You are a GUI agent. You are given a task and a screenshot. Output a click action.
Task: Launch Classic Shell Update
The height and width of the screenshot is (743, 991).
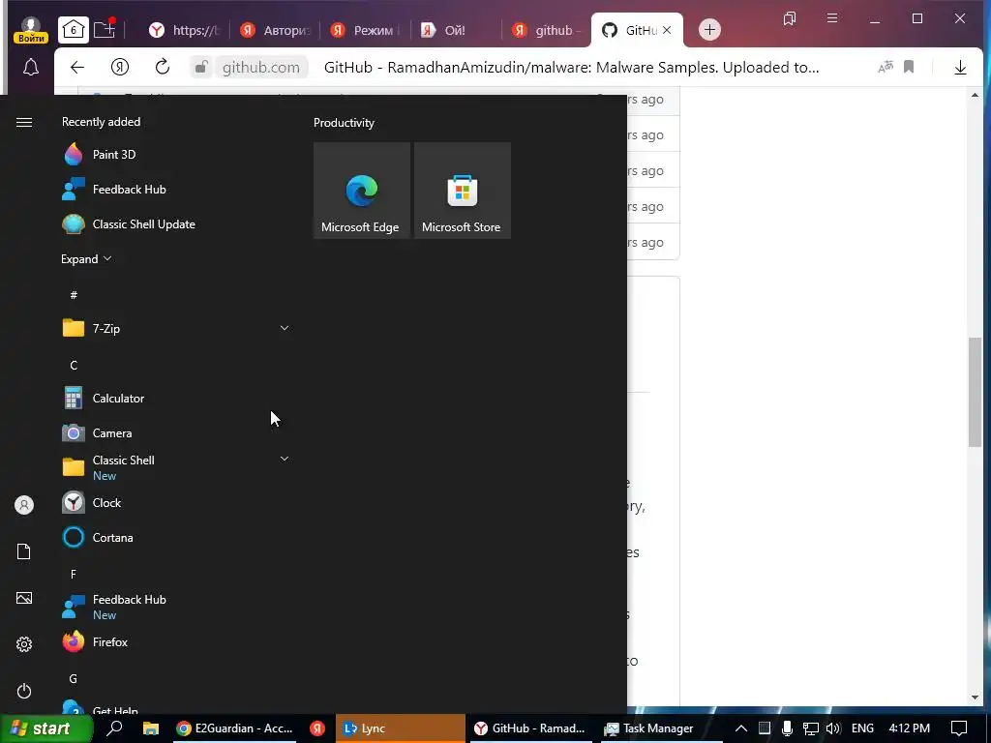[174, 224]
